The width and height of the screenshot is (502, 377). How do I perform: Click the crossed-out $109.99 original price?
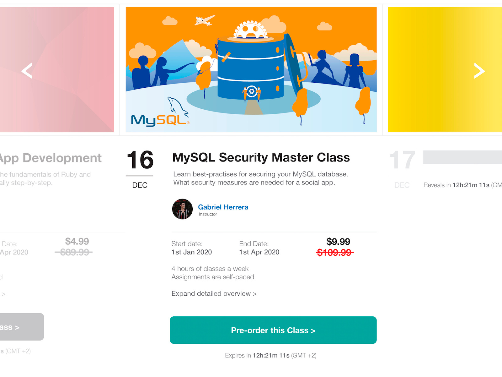point(335,252)
